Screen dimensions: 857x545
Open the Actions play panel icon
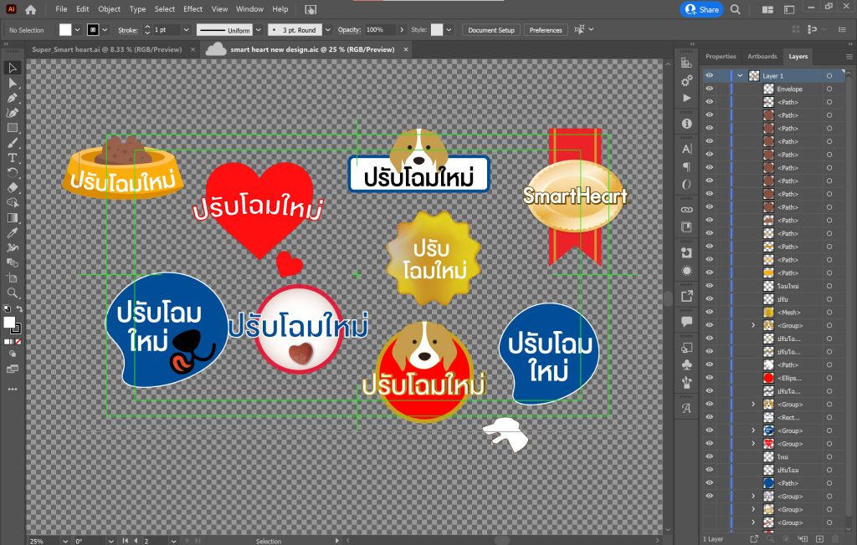click(686, 99)
